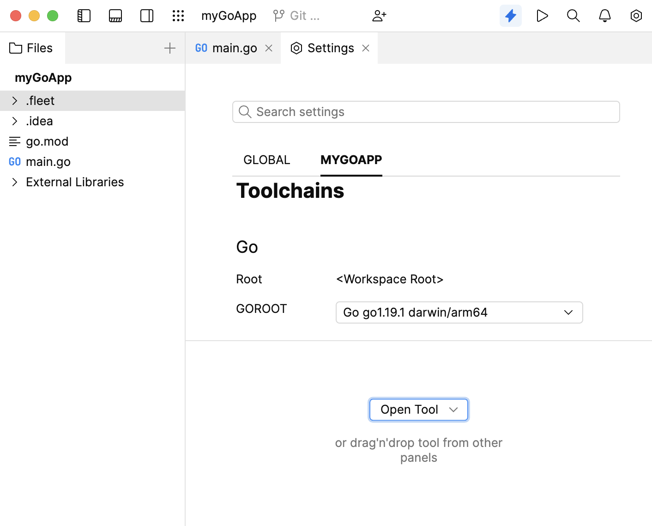Expand the External Libraries node
Image resolution: width=652 pixels, height=526 pixels.
pyautogui.click(x=15, y=182)
